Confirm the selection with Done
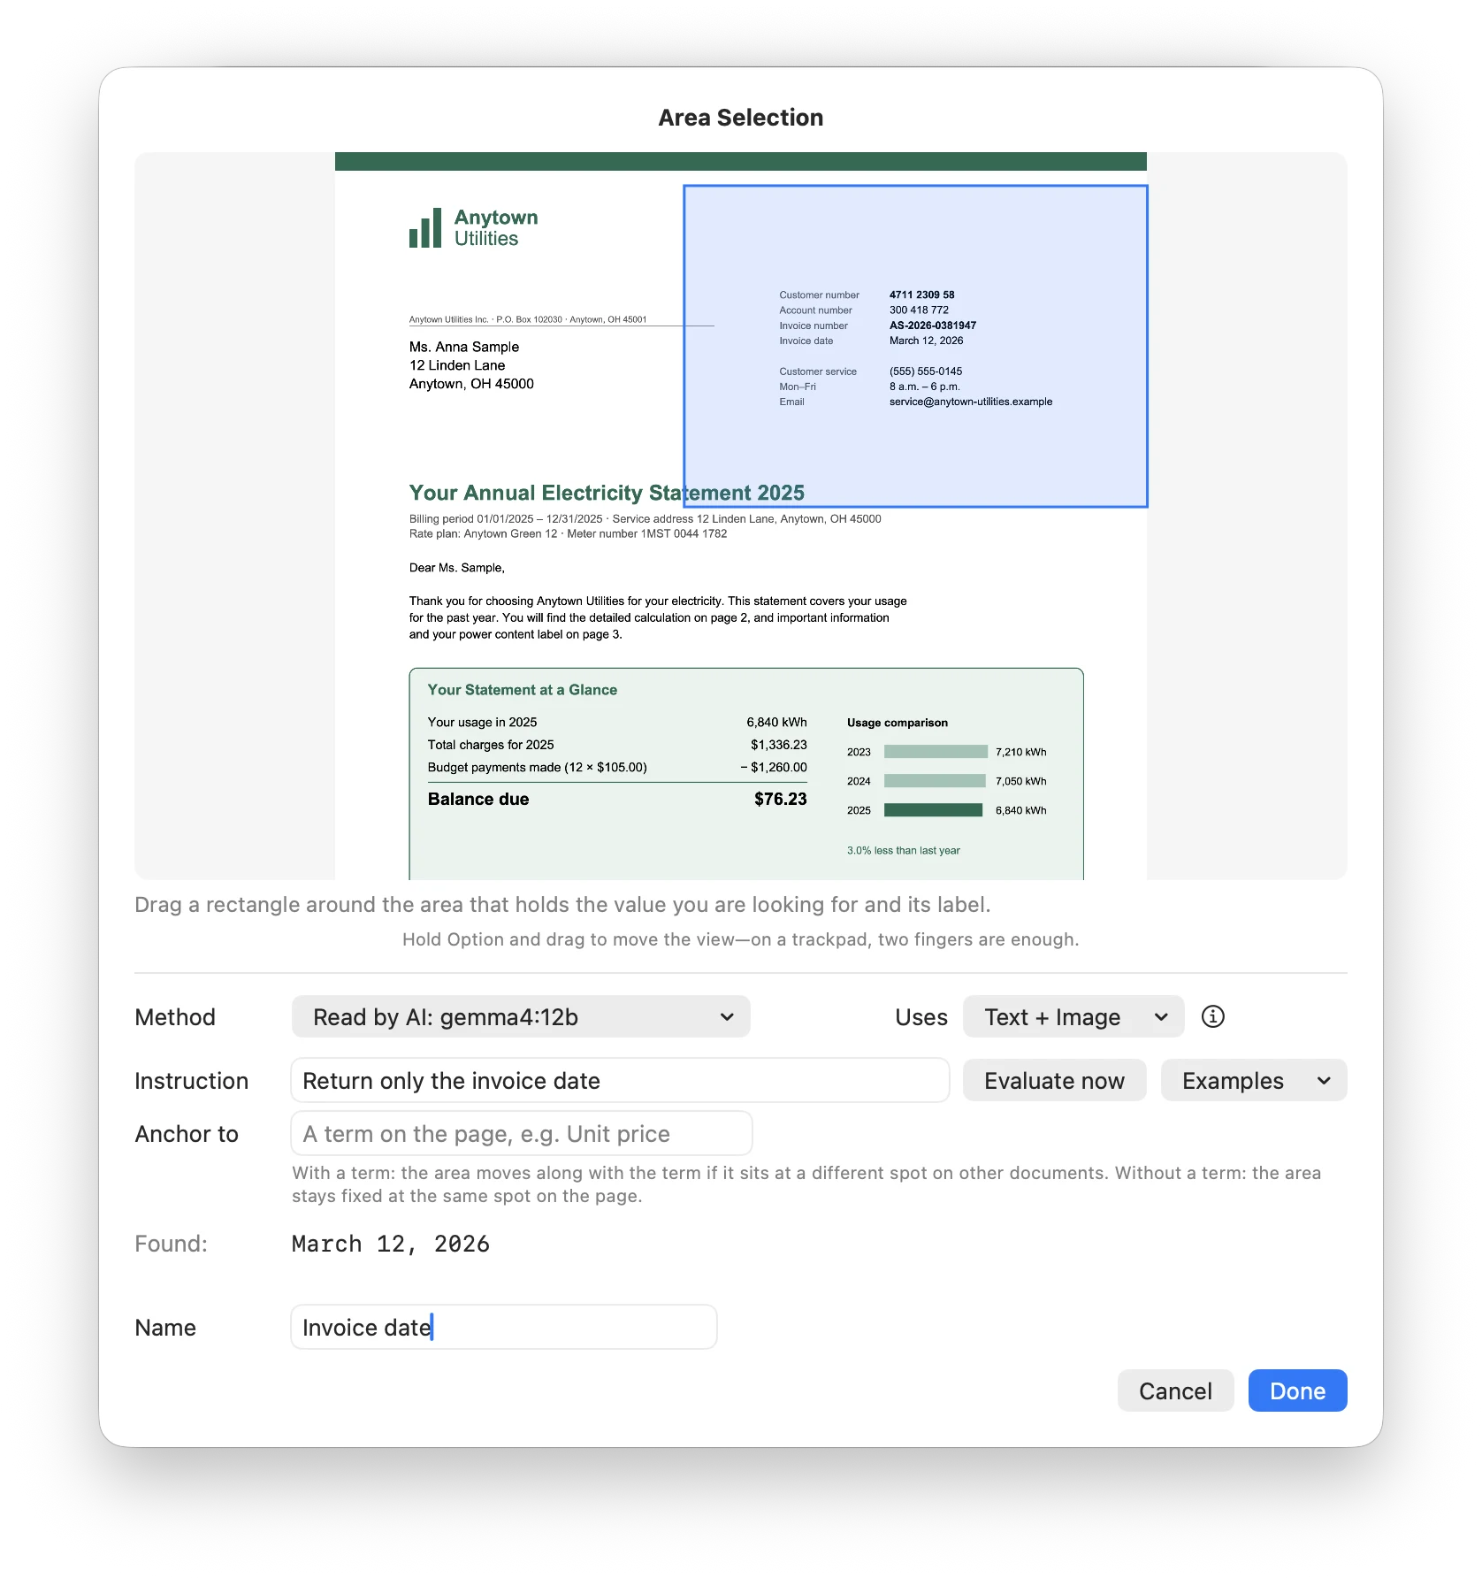This screenshot has width=1482, height=1578. [x=1297, y=1390]
